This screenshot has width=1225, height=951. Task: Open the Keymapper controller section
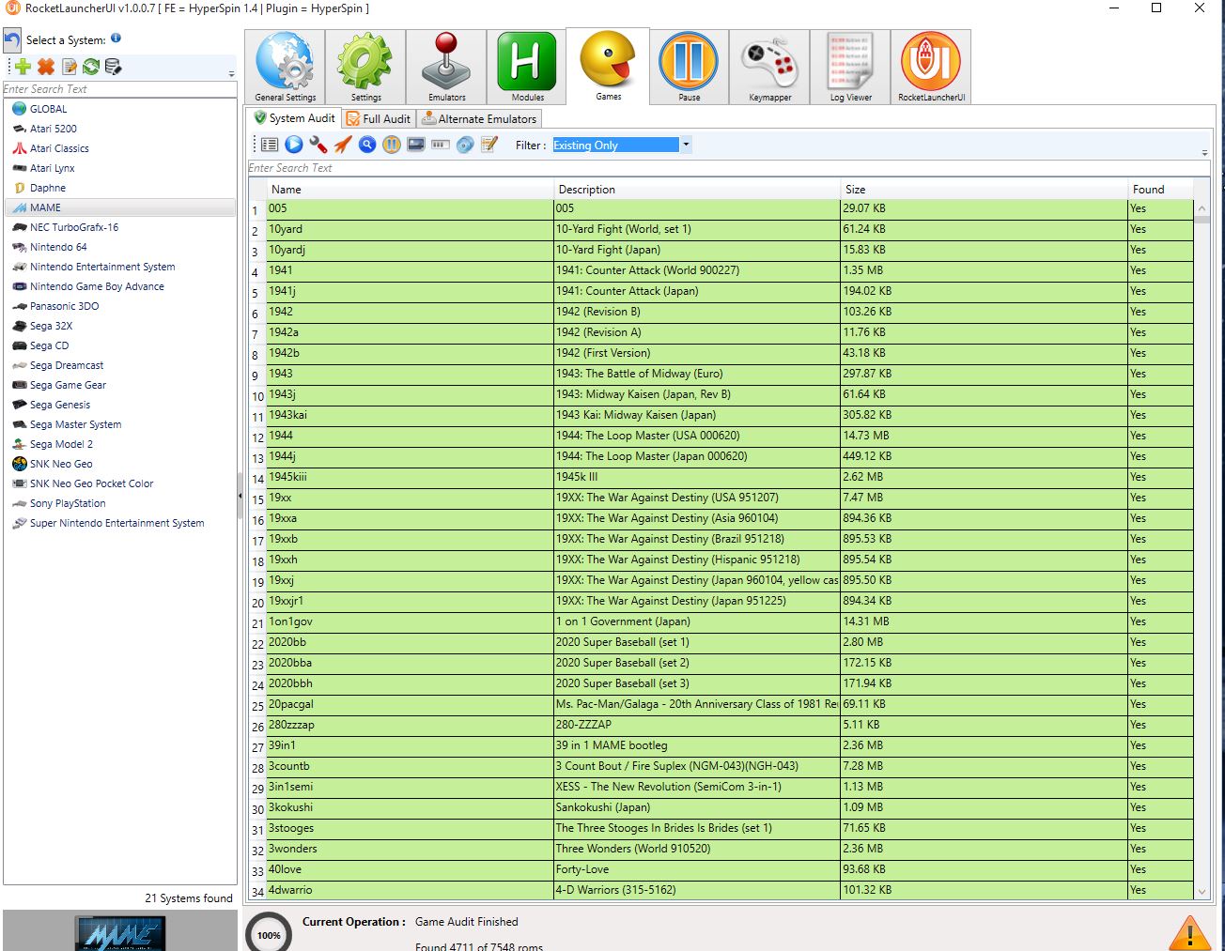(769, 66)
